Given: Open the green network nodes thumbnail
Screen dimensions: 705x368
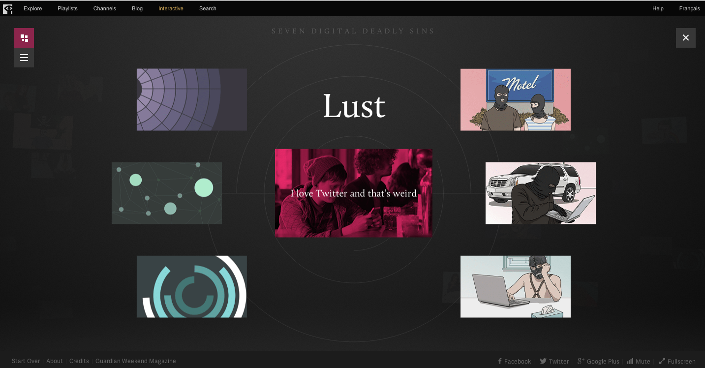Looking at the screenshot, I should pos(167,193).
